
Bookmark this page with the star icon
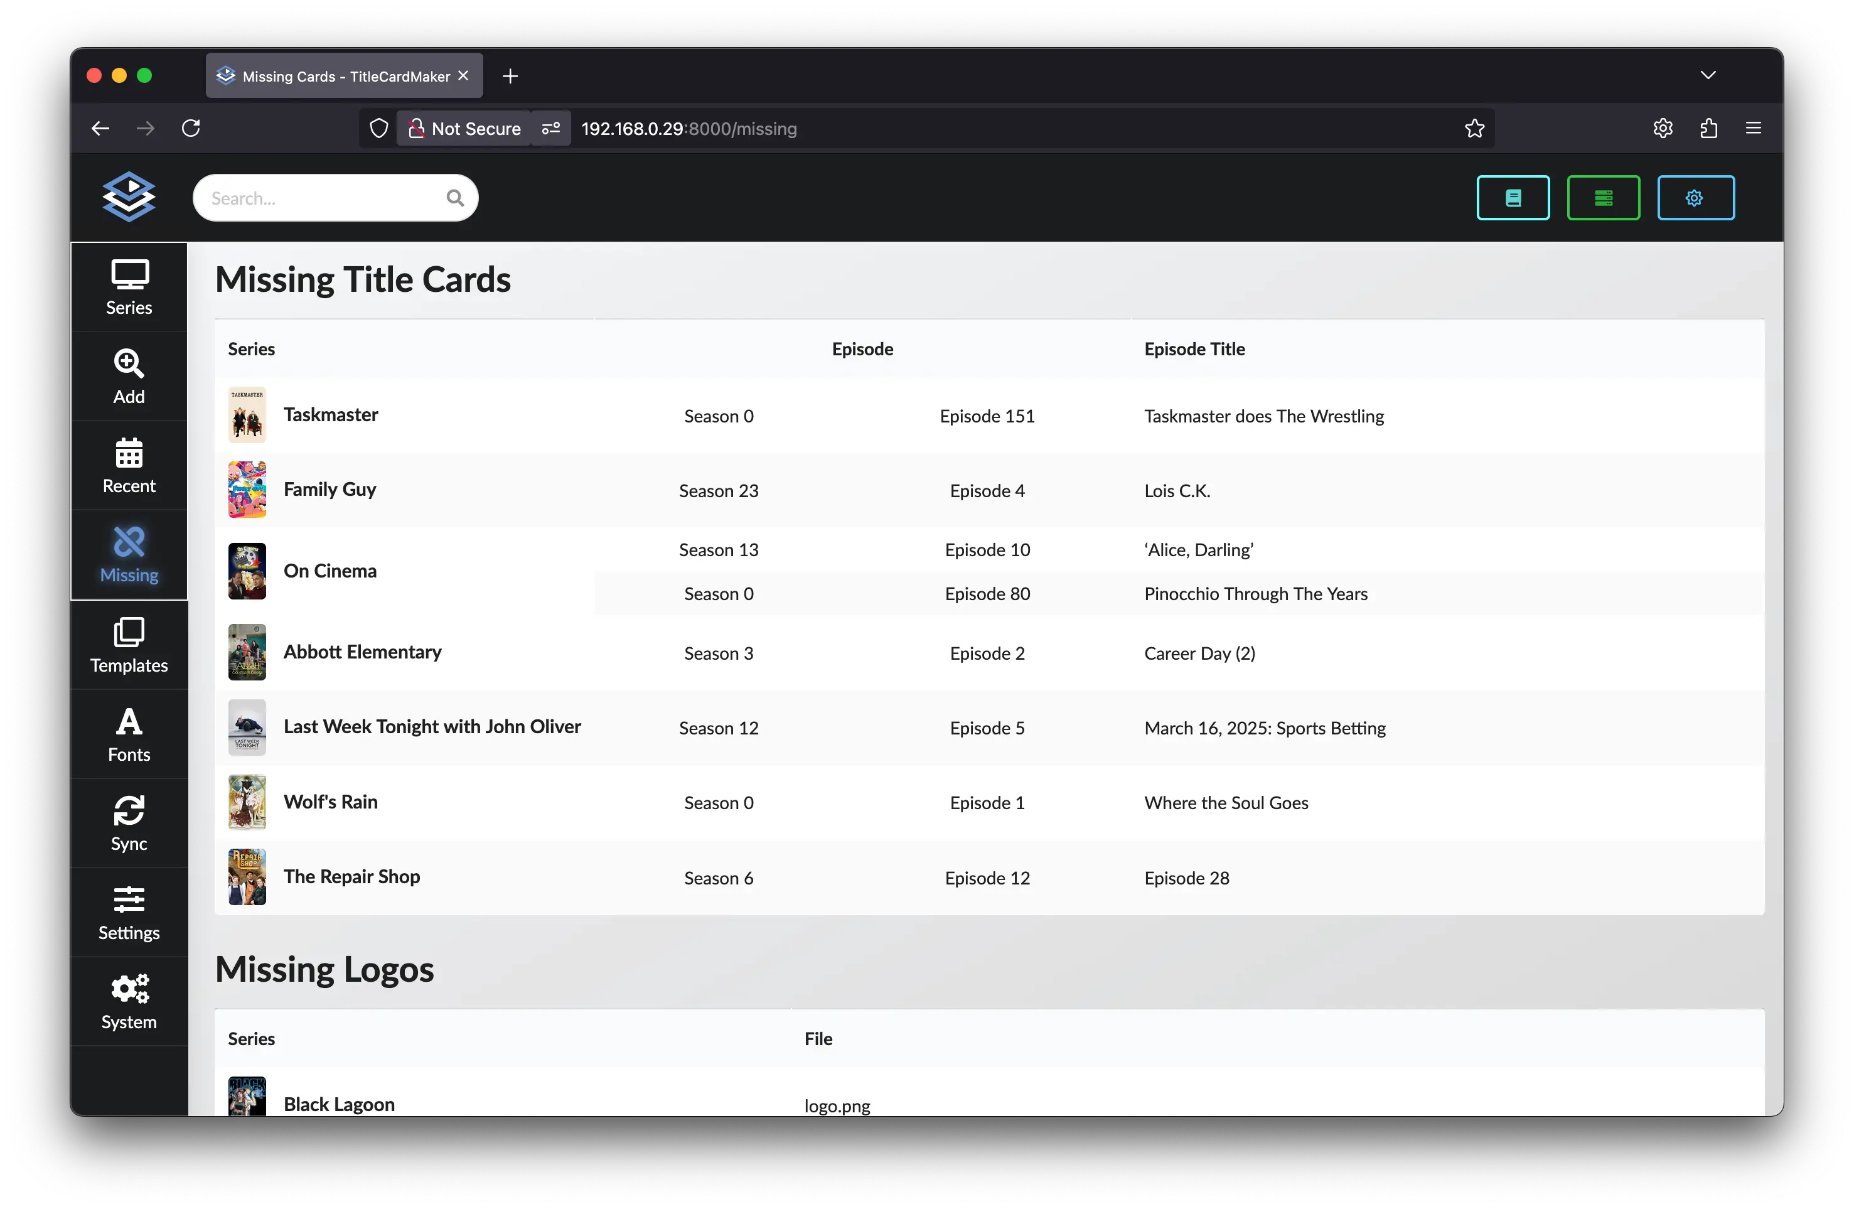[1474, 129]
